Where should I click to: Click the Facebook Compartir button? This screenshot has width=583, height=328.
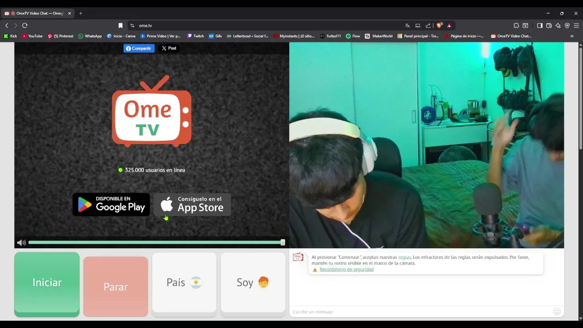pyautogui.click(x=139, y=48)
